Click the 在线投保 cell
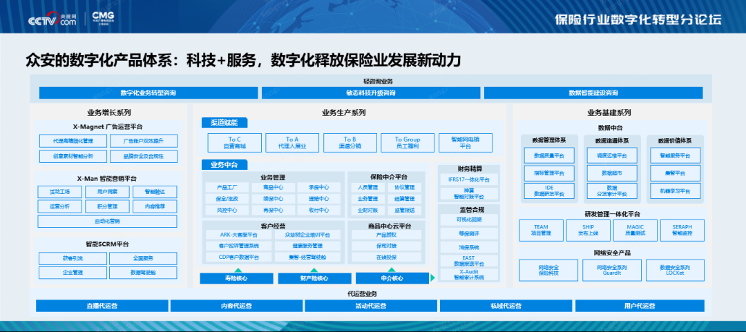Viewport: 746px width, 332px height. tap(386, 257)
